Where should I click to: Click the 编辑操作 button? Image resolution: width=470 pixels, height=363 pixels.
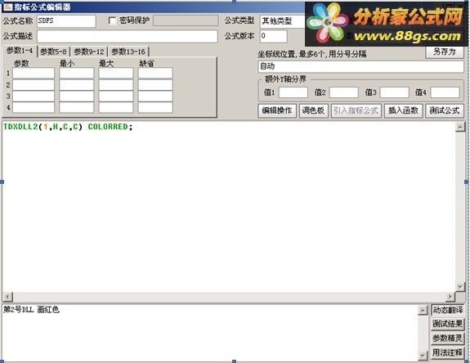point(277,110)
